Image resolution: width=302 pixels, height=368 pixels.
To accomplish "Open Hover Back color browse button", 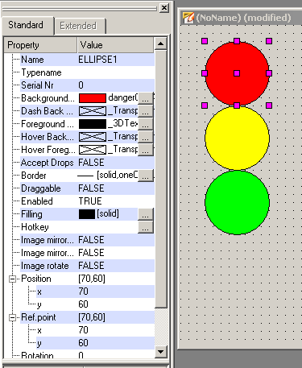I will [x=146, y=137].
